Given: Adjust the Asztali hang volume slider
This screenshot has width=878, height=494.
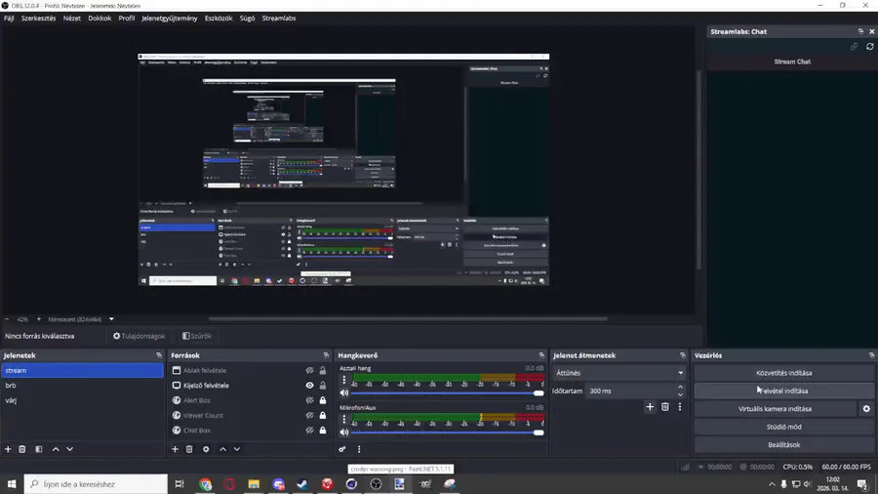Looking at the screenshot, I should [x=448, y=393].
